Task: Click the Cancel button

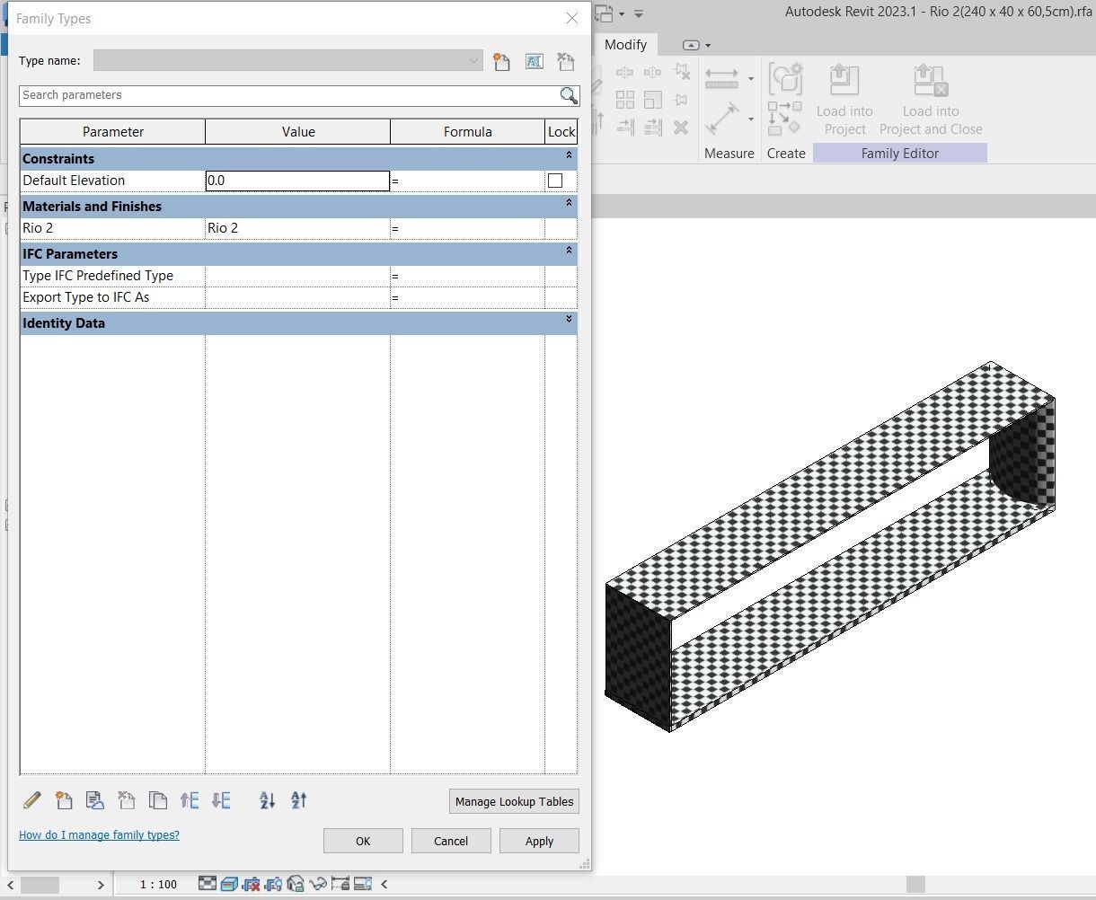Action: [451, 842]
